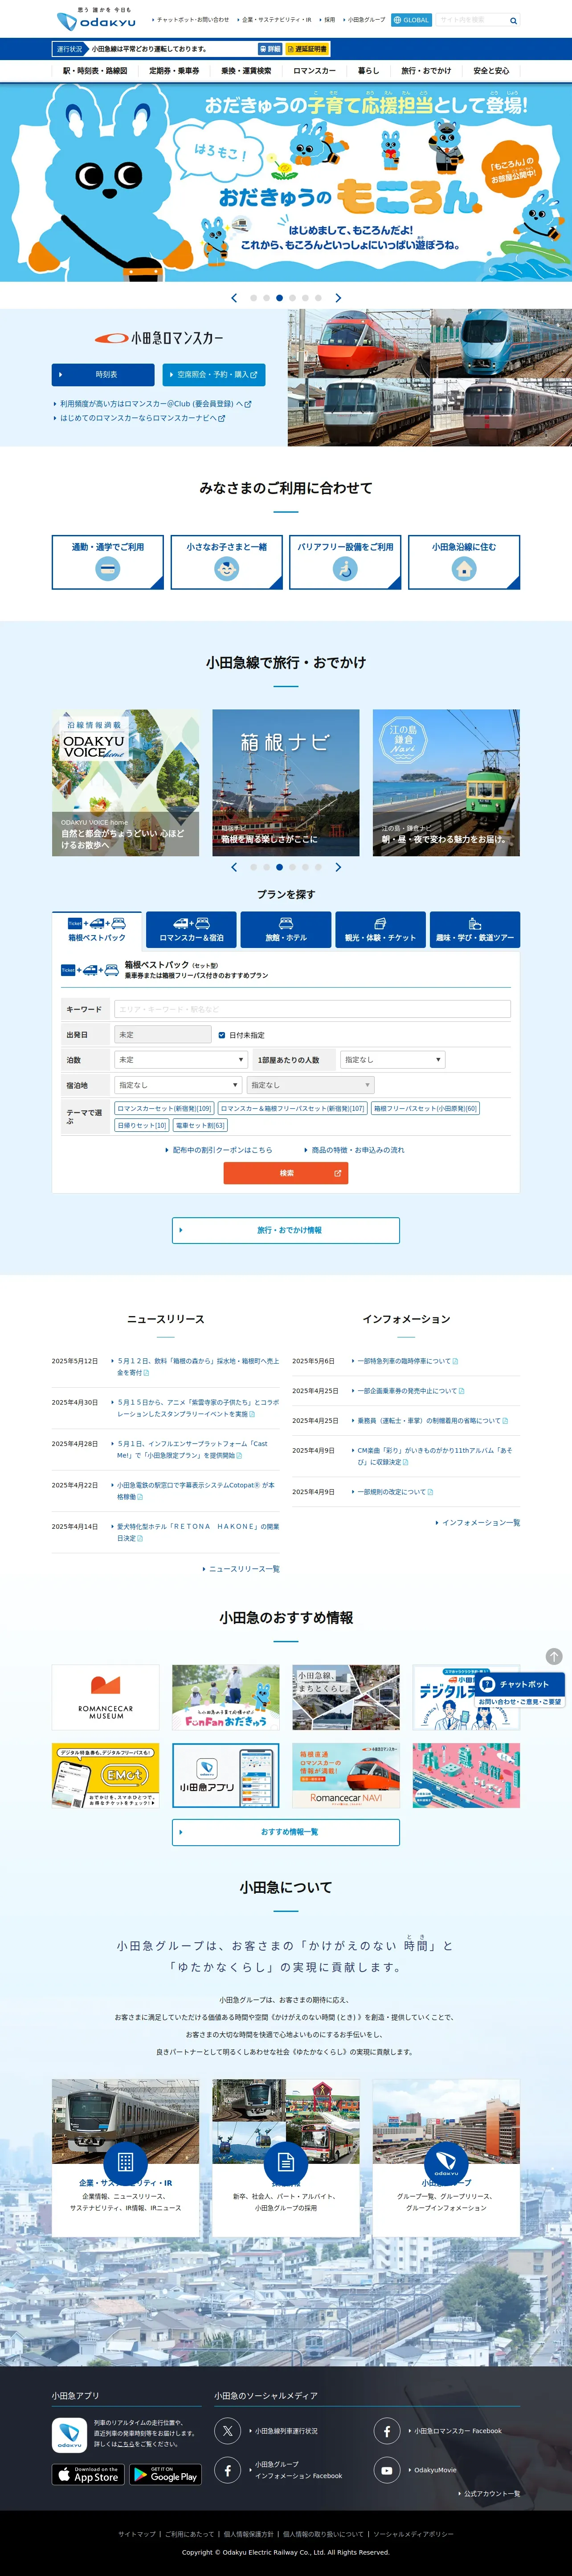Image resolution: width=572 pixels, height=2576 pixels.
Task: Click next arrow under hero banner
Action: coord(338,298)
